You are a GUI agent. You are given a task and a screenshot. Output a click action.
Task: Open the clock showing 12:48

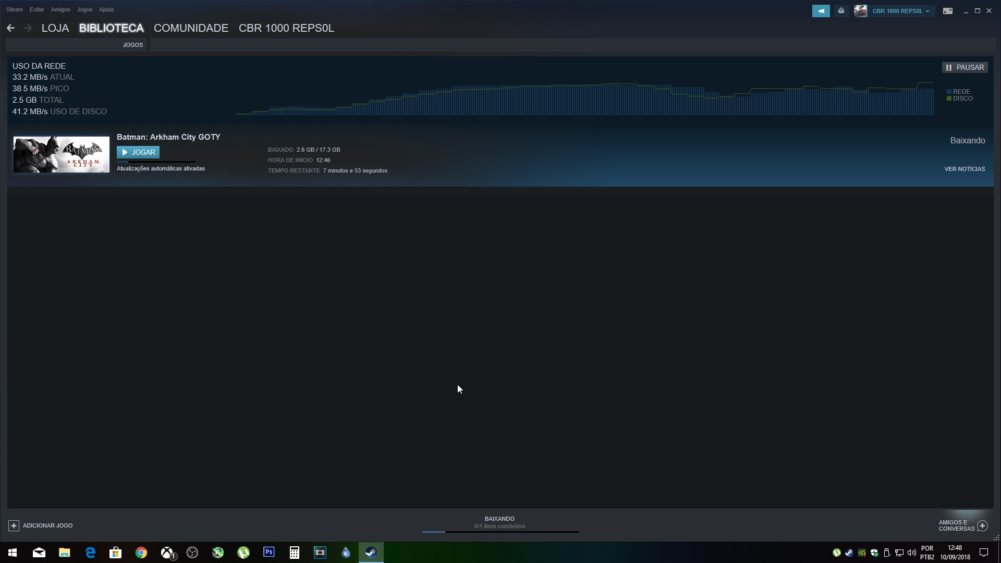click(955, 553)
